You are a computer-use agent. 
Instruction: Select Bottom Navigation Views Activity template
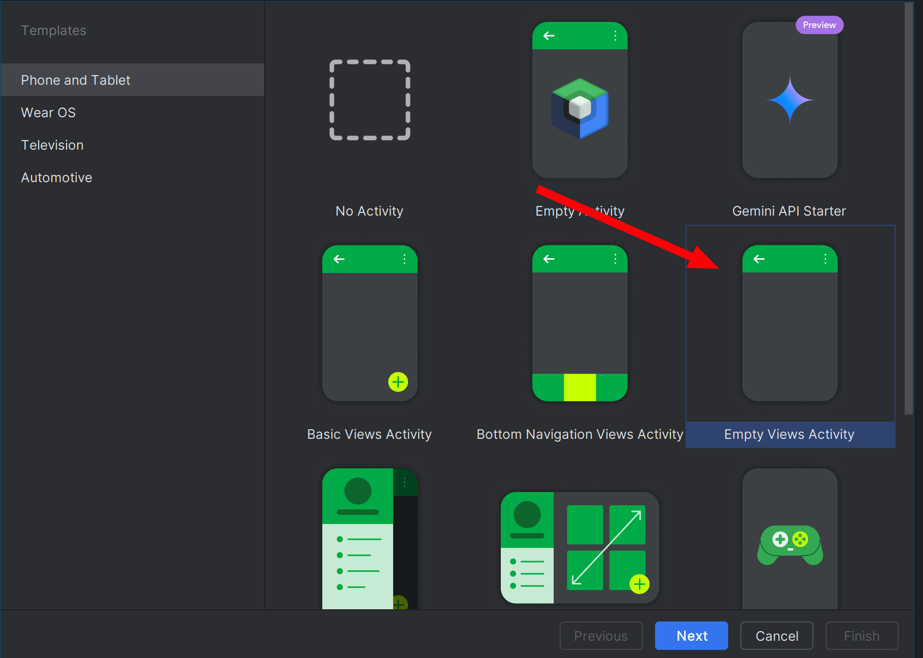click(x=579, y=323)
